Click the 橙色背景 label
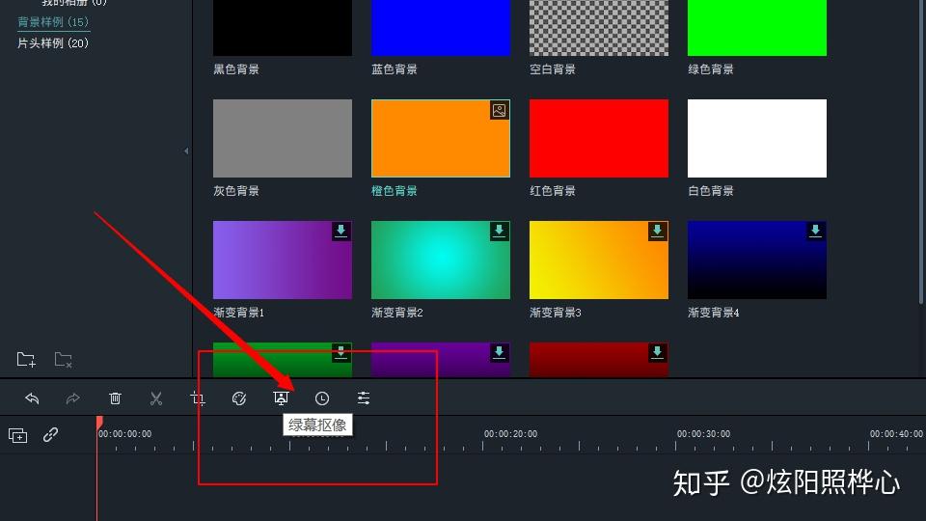Viewport: 926px width, 521px height. pos(395,191)
